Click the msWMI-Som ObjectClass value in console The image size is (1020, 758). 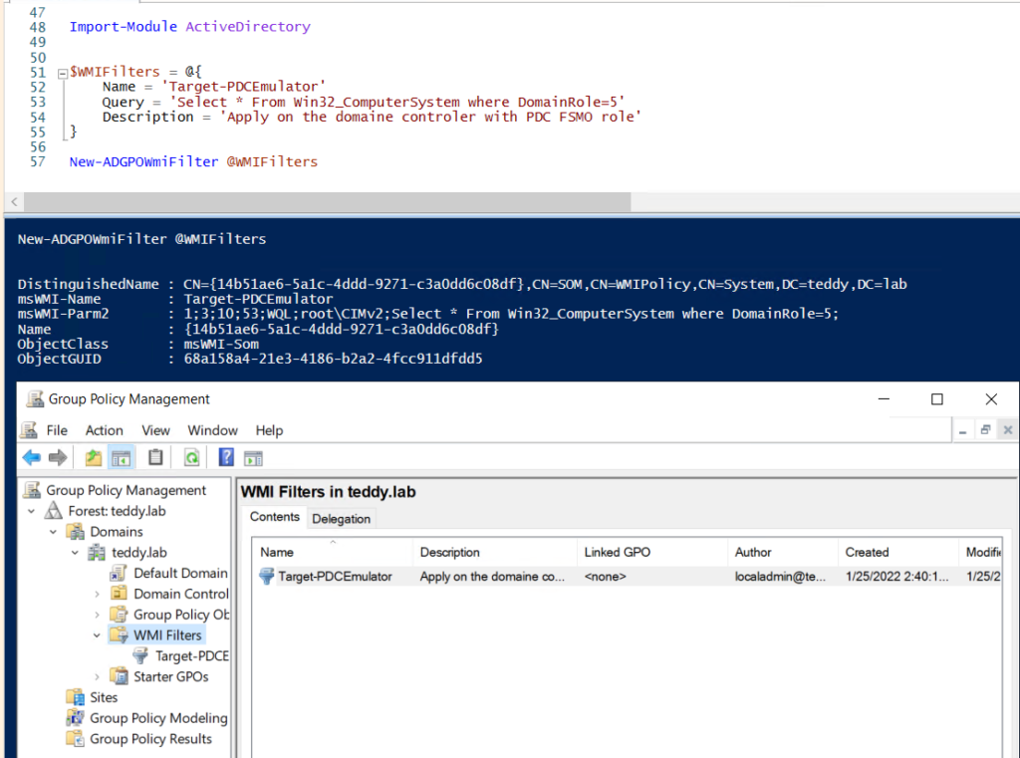221,344
